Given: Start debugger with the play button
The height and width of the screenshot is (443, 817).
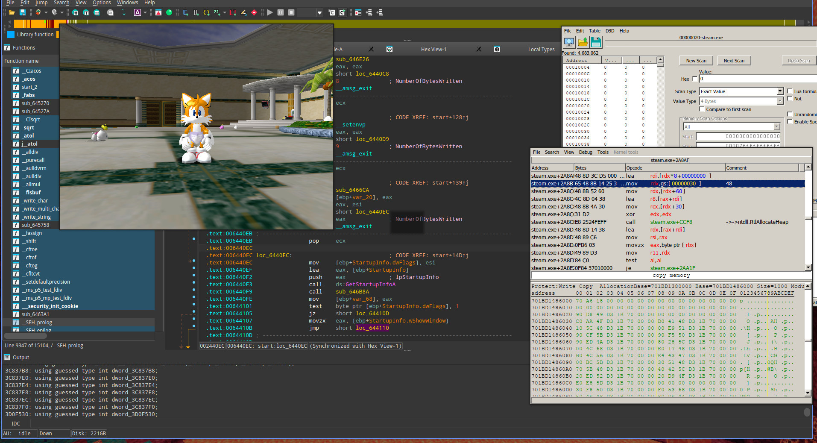Looking at the screenshot, I should [x=270, y=12].
